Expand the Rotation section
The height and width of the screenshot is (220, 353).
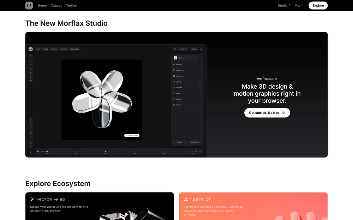[x=187, y=99]
